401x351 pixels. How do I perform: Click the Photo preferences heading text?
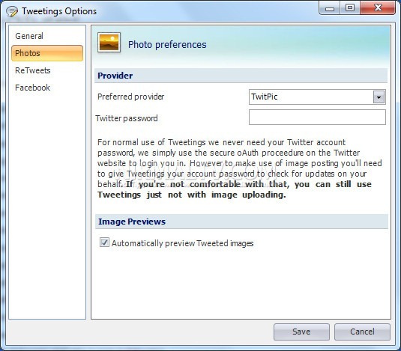click(167, 45)
